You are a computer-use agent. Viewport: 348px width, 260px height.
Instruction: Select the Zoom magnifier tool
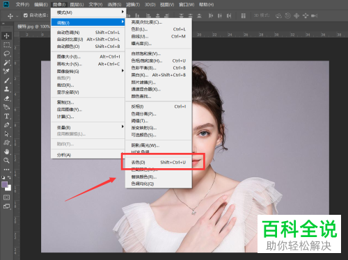coord(6,161)
